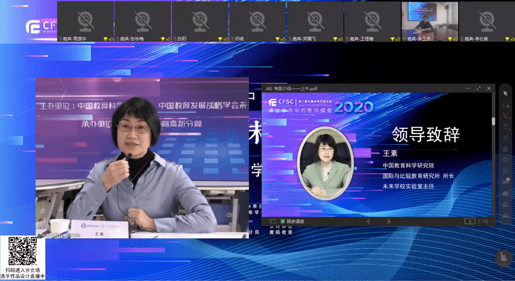Click the scissors cut tool
The width and height of the screenshot is (515, 281).
coord(505,138)
